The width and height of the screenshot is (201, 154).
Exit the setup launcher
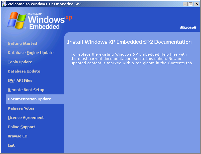(11, 145)
